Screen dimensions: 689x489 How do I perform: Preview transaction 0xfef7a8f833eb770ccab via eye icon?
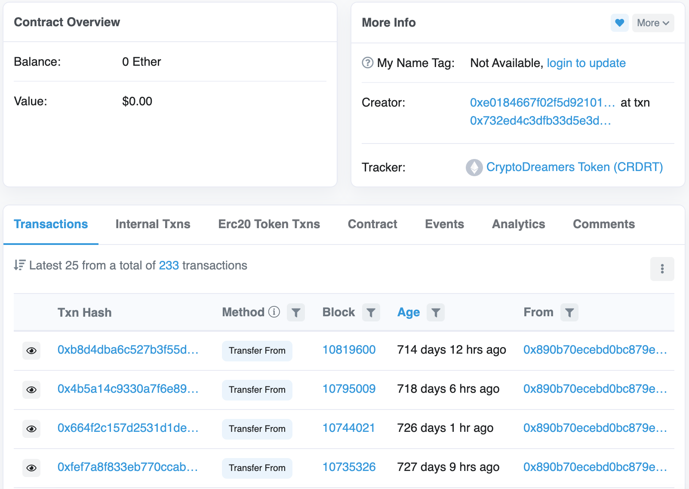click(x=31, y=468)
